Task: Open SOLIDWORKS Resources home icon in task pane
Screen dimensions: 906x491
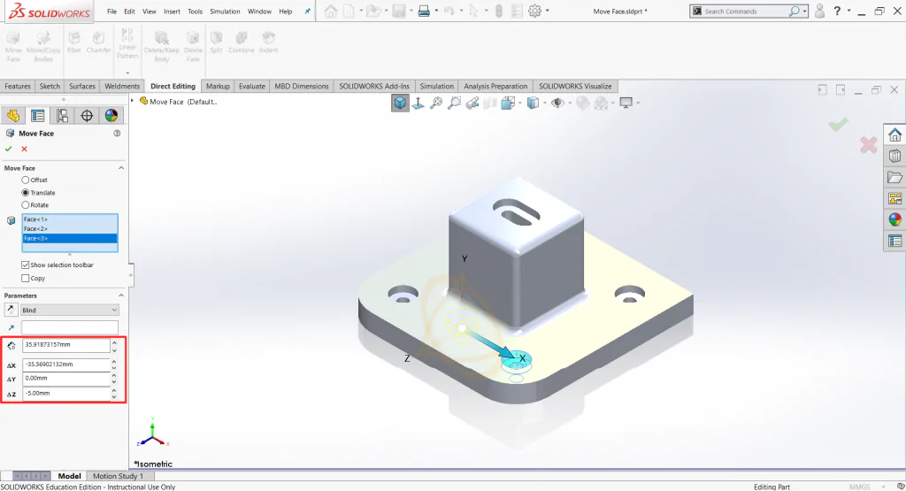Action: (895, 134)
